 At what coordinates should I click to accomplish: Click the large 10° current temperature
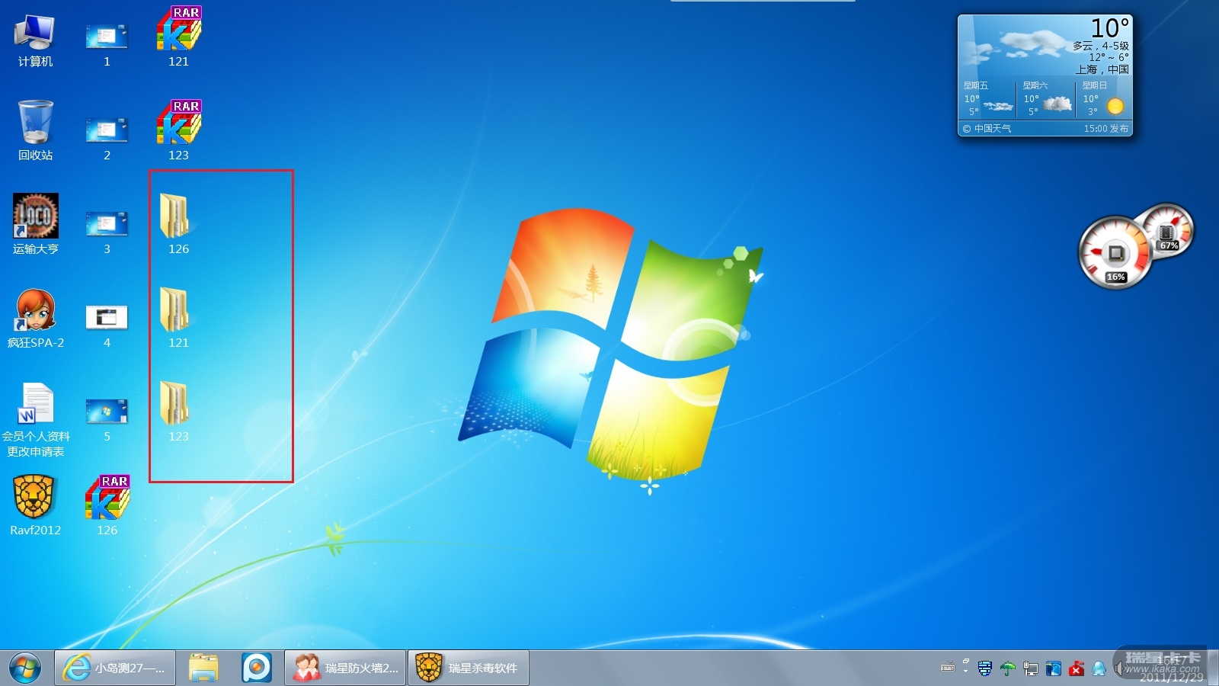click(1109, 28)
